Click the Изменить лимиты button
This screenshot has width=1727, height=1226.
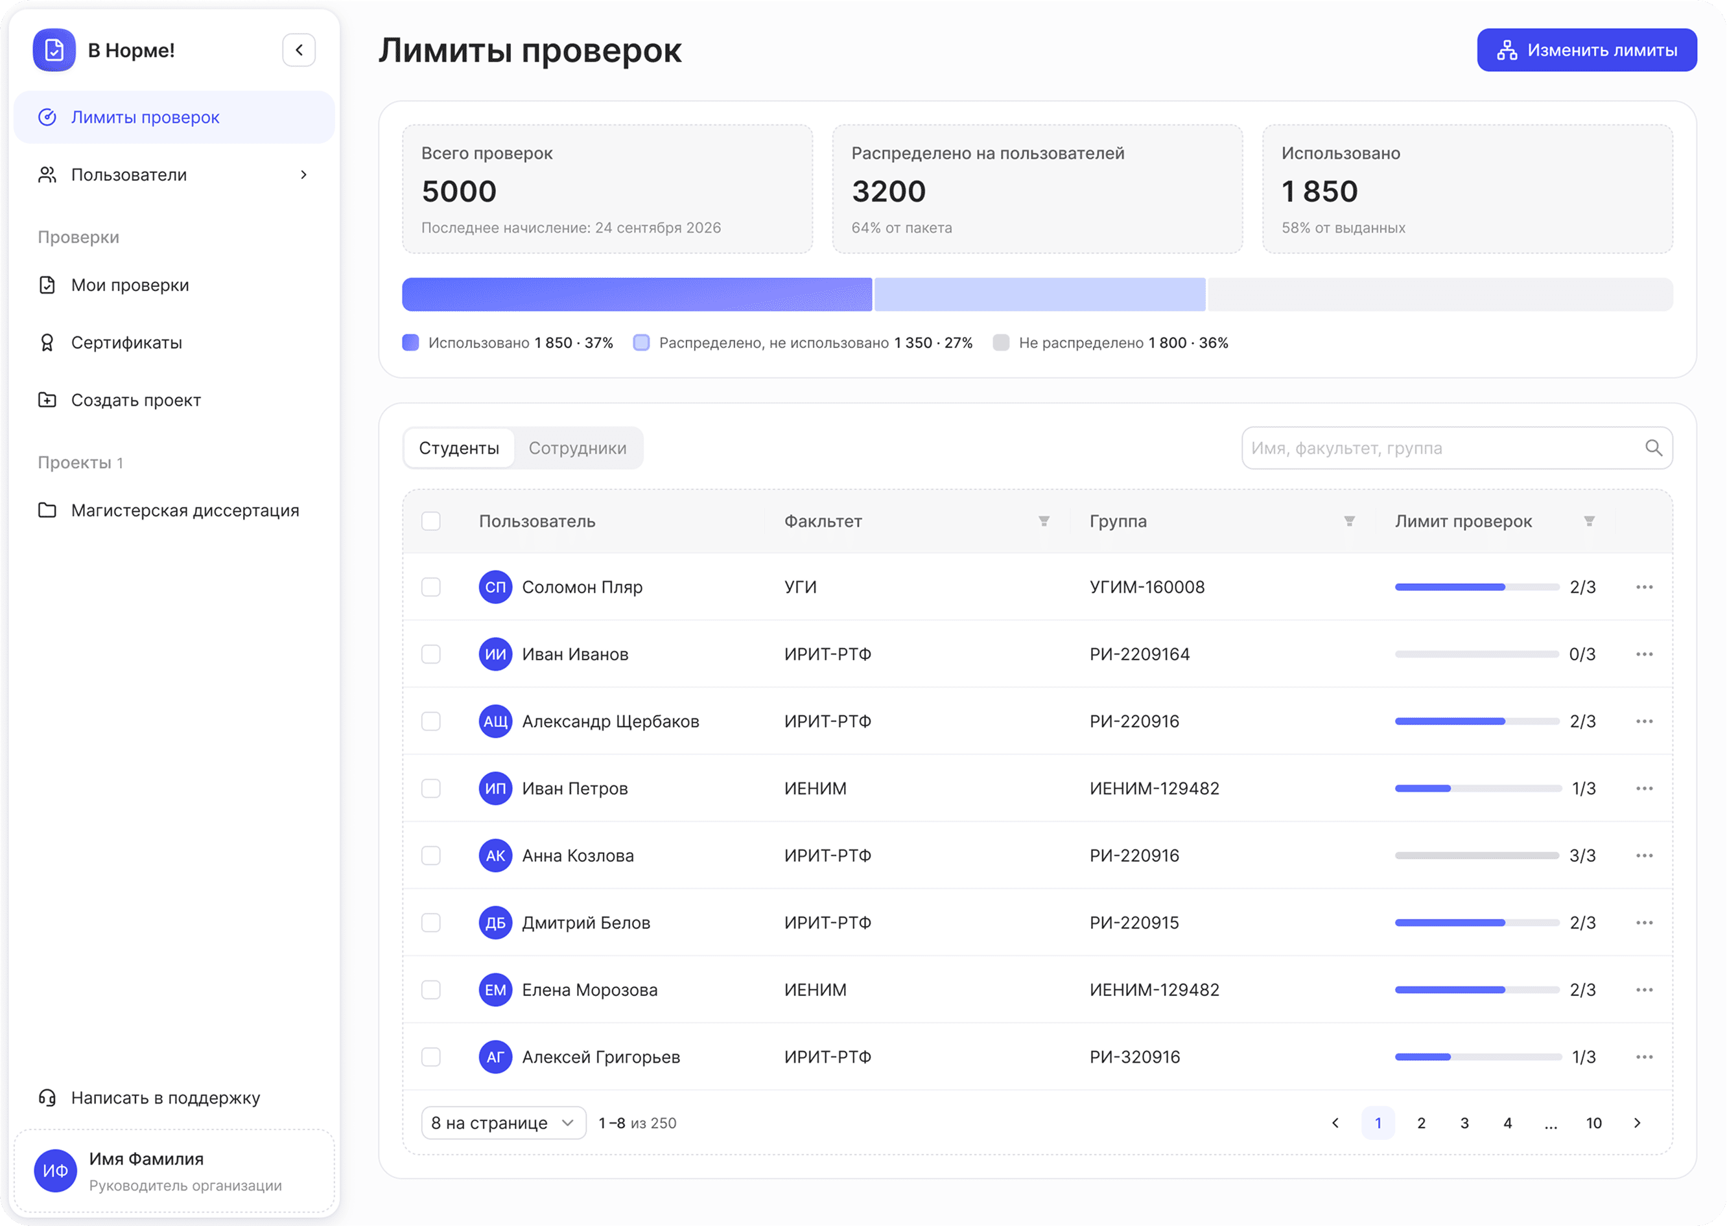tap(1588, 51)
